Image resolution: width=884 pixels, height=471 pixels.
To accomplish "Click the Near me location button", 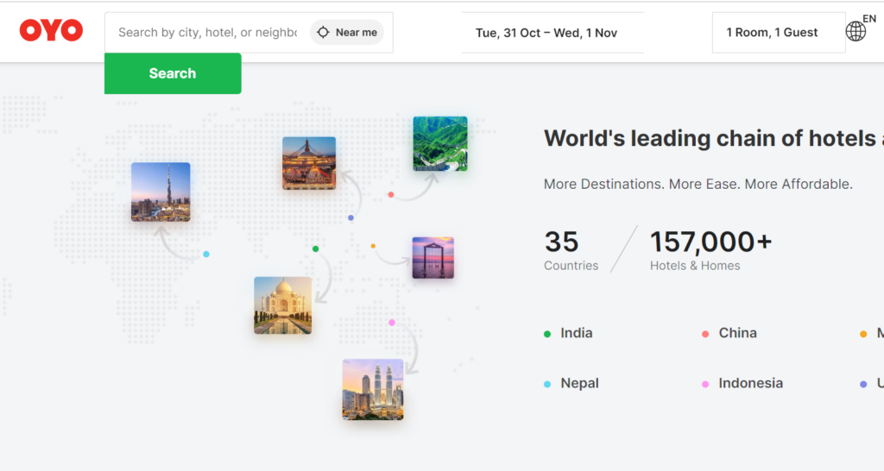I will [x=347, y=33].
